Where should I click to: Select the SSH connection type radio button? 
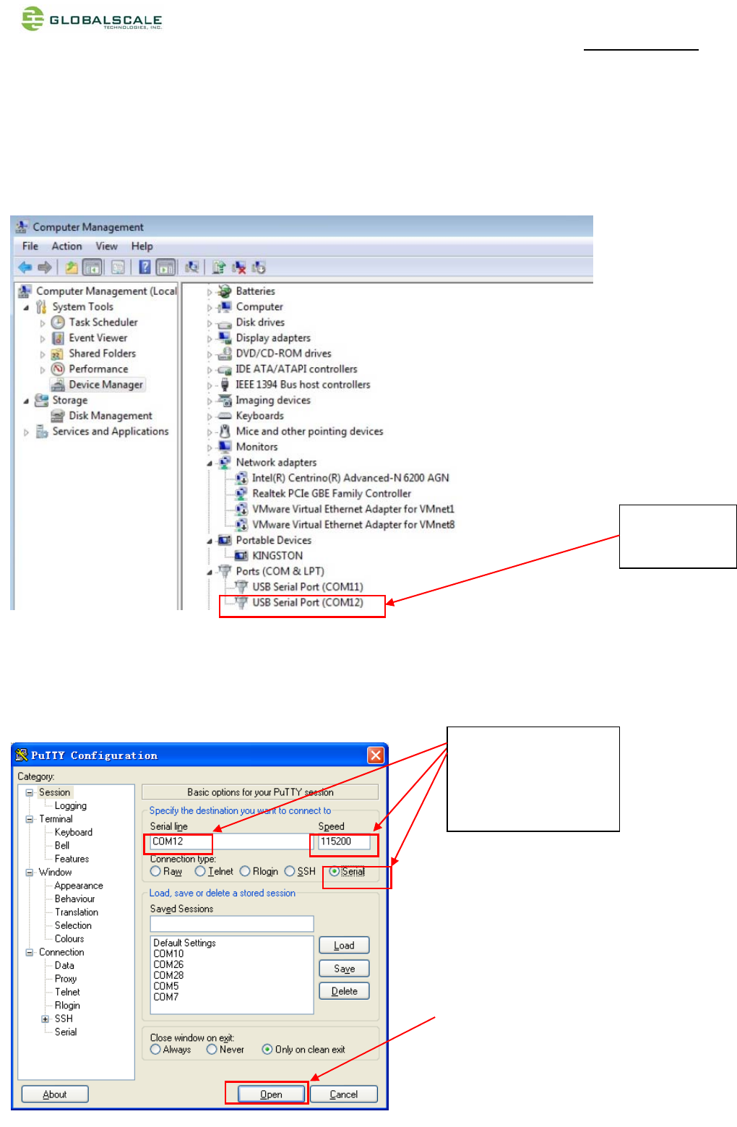290,871
